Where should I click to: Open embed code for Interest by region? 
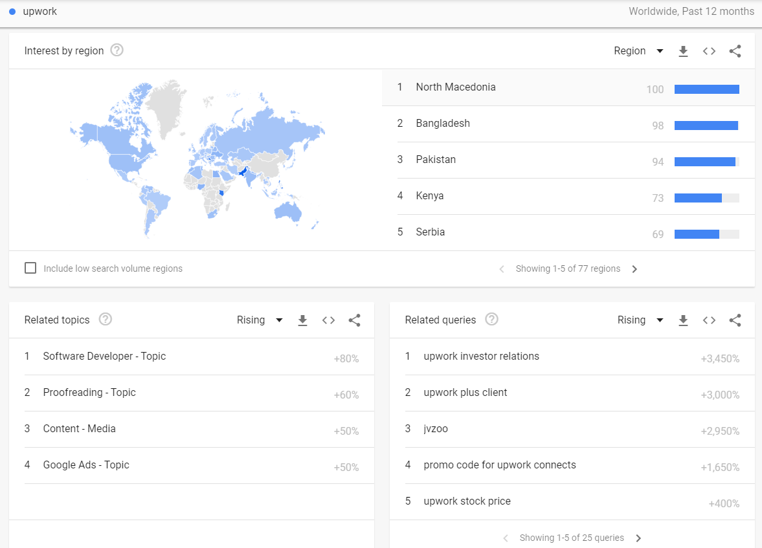[709, 51]
